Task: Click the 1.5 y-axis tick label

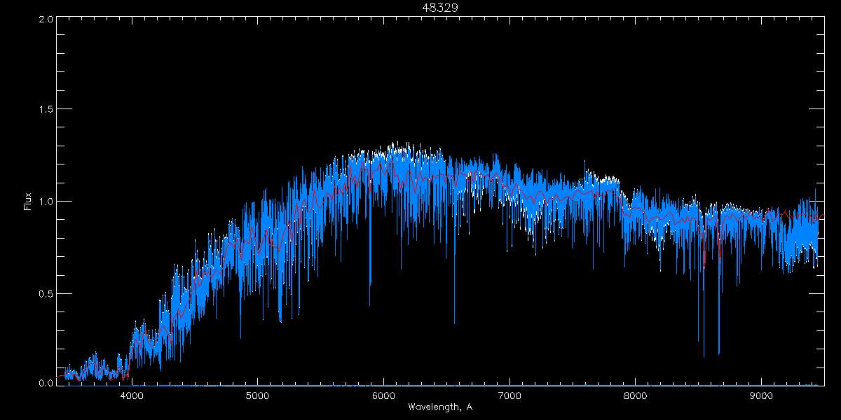Action: point(44,110)
